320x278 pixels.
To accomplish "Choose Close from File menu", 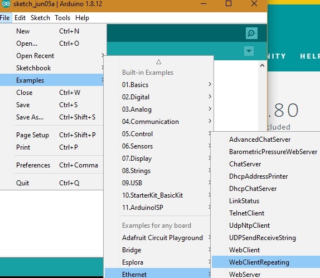I will pos(52,93).
